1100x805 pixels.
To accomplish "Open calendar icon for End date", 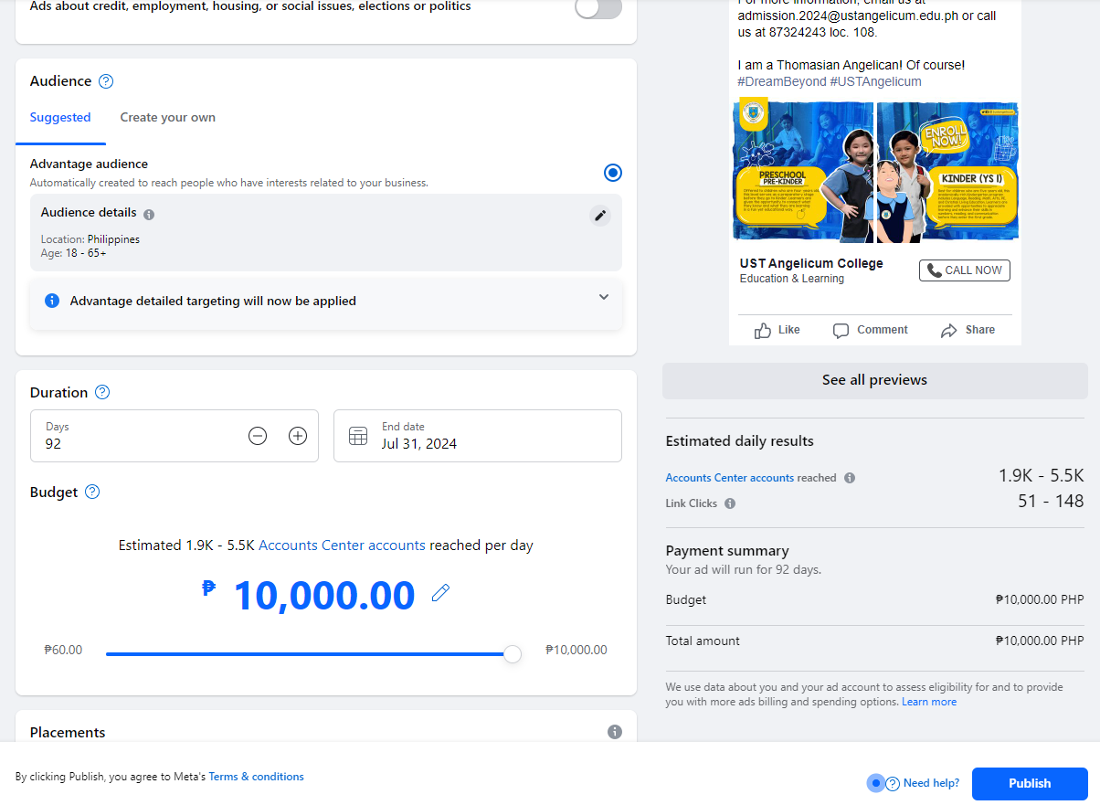I will pyautogui.click(x=358, y=436).
